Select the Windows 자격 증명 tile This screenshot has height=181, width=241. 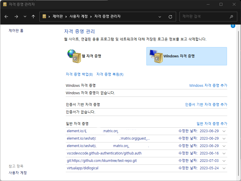(187, 56)
